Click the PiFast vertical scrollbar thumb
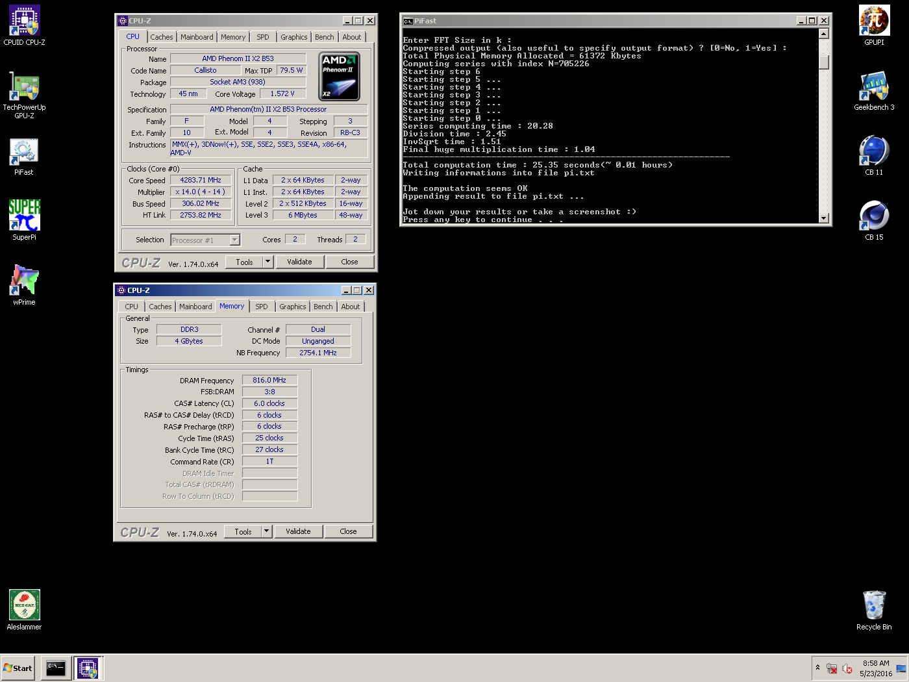909x682 pixels. tap(824, 62)
